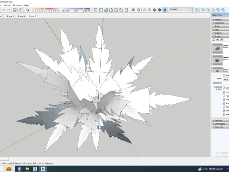
Task: Select the first scene thumbnail in list
Action: (x=218, y=48)
